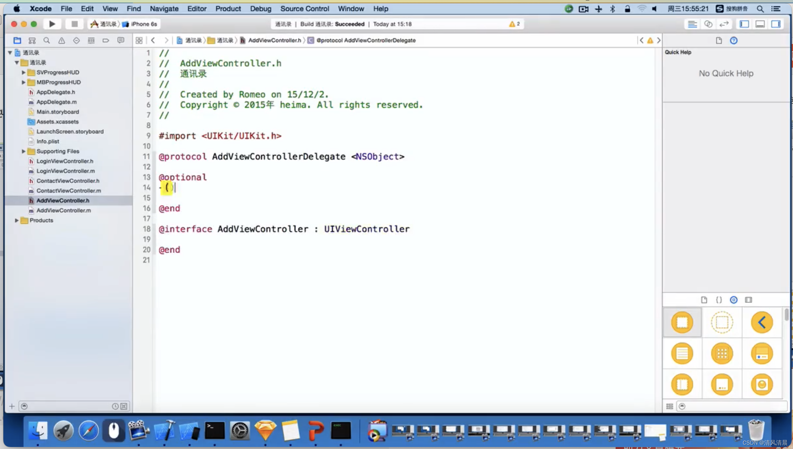The width and height of the screenshot is (793, 449).
Task: Toggle object library grid/list view
Action: 669,406
